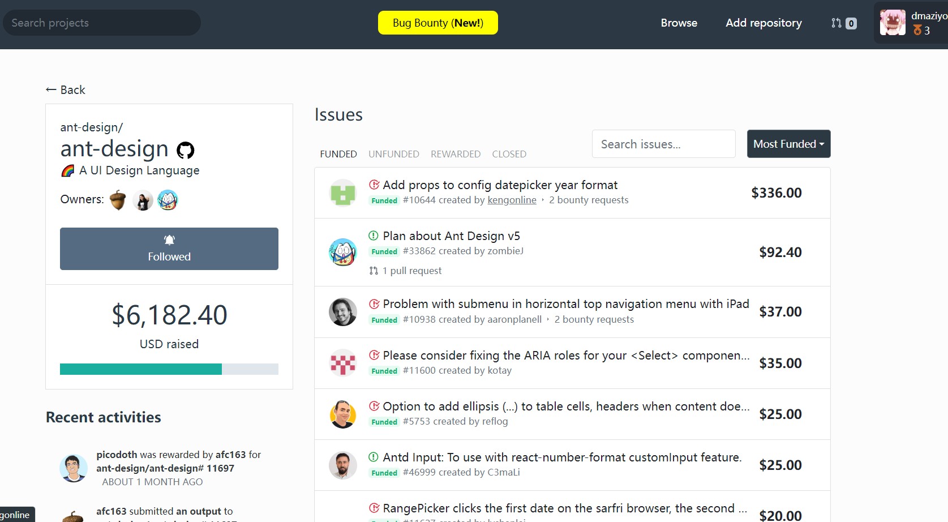Toggle the Followed button
Image resolution: width=948 pixels, height=522 pixels.
click(x=169, y=249)
